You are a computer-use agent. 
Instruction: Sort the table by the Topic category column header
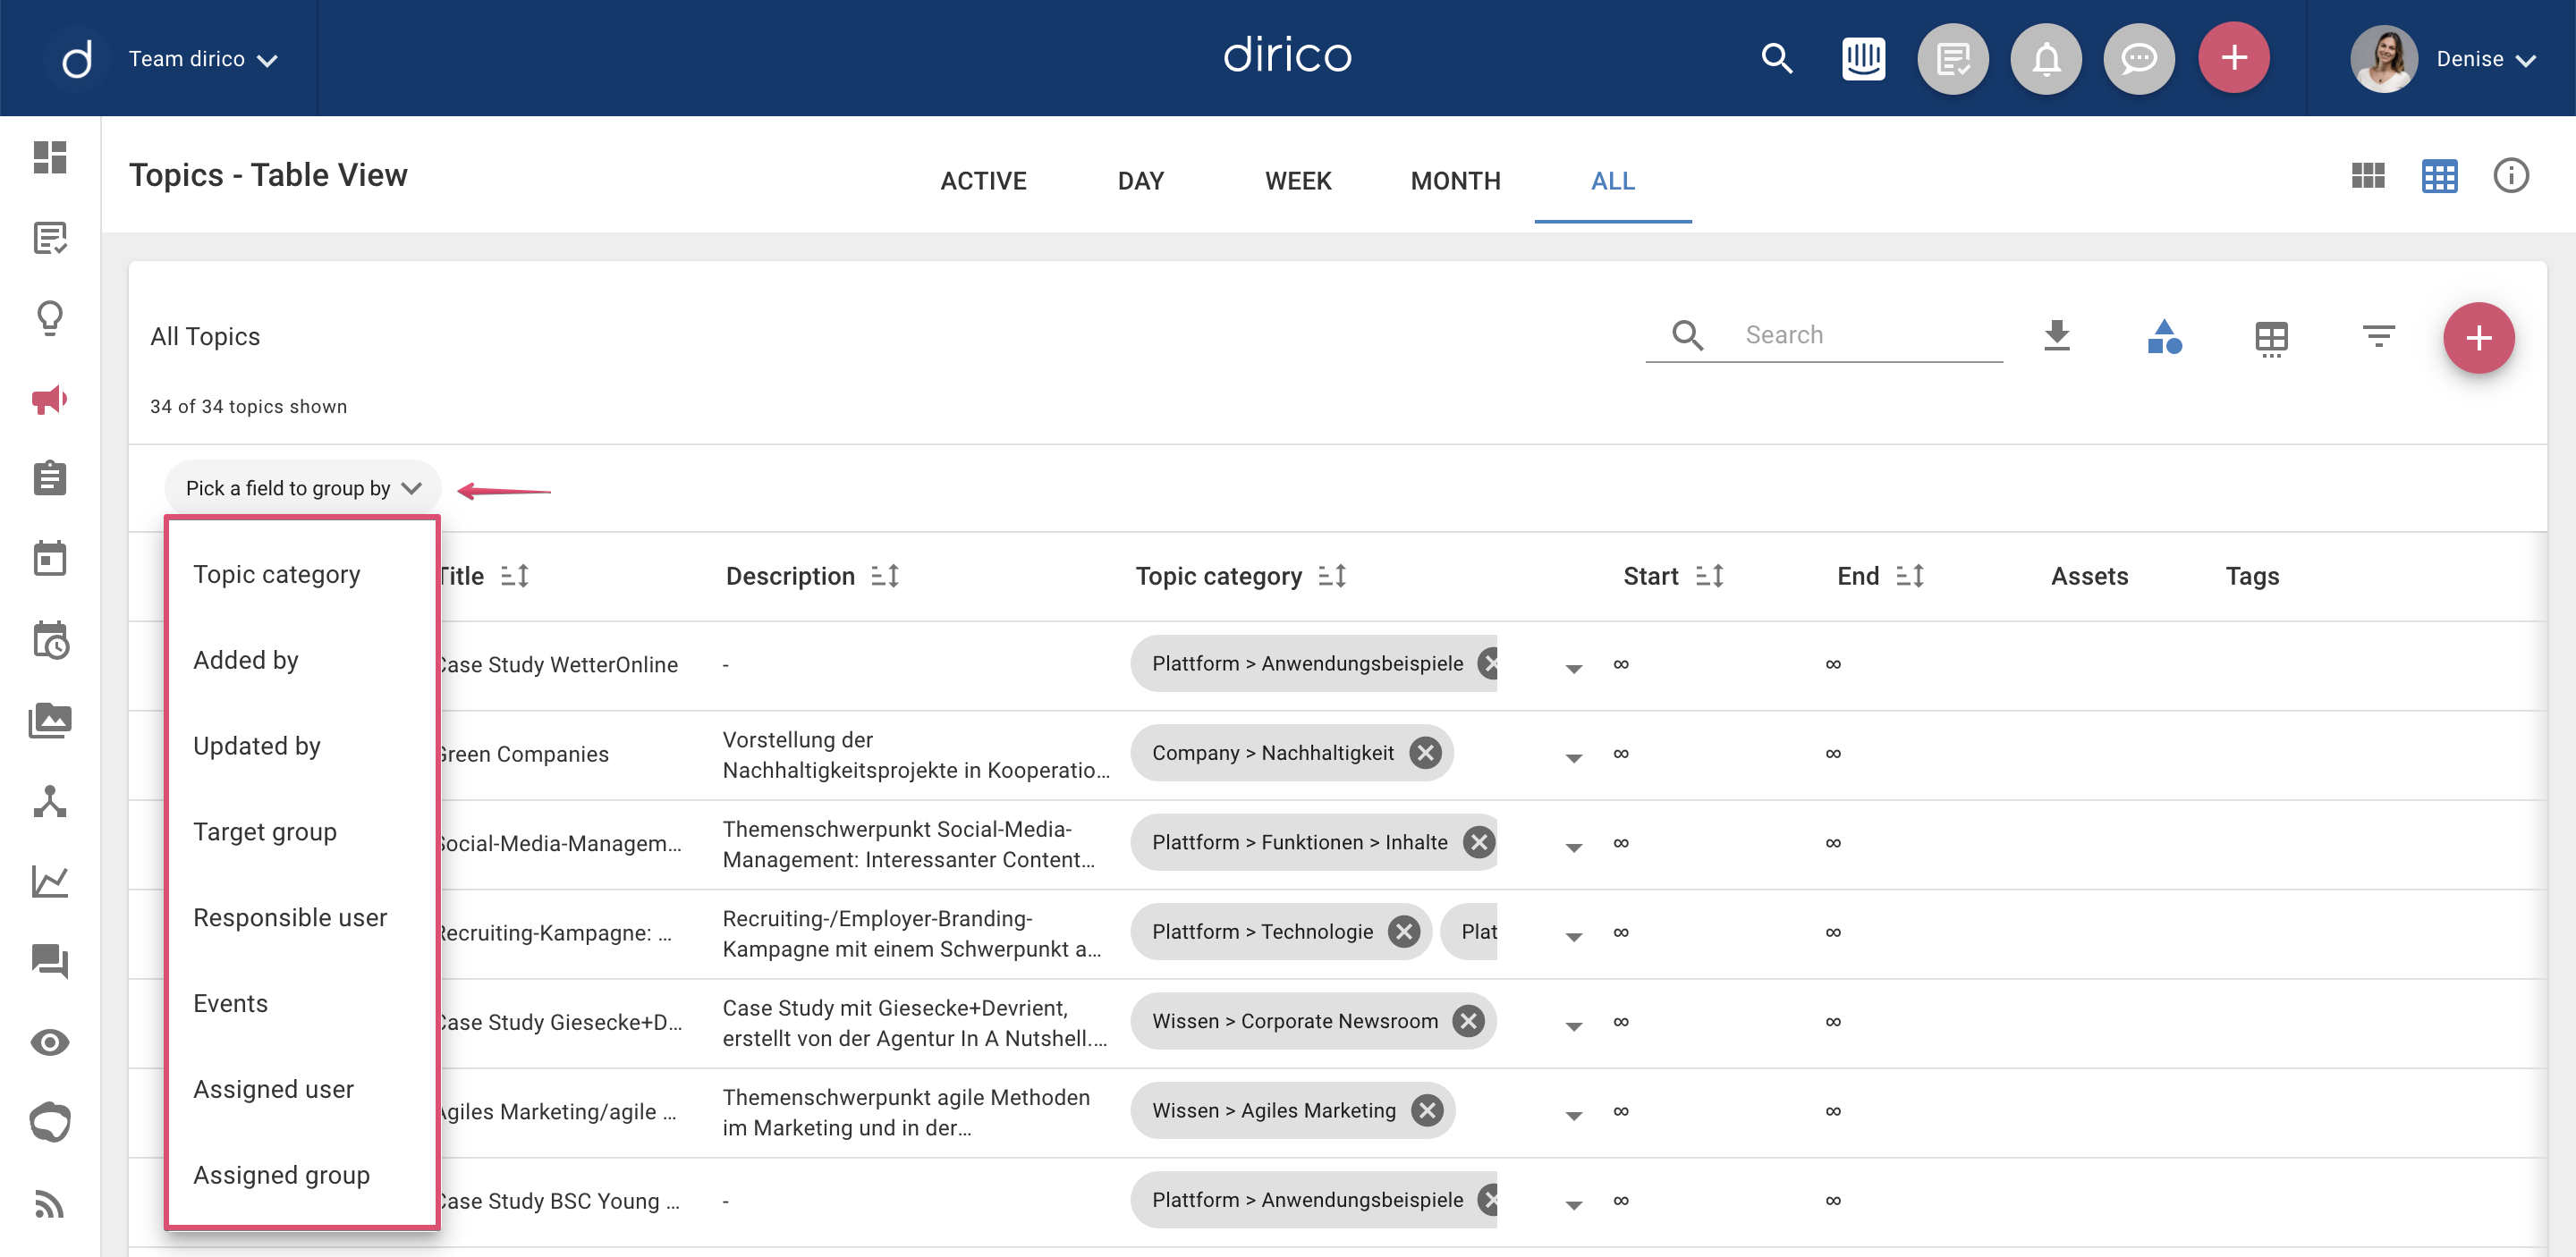pyautogui.click(x=1332, y=577)
